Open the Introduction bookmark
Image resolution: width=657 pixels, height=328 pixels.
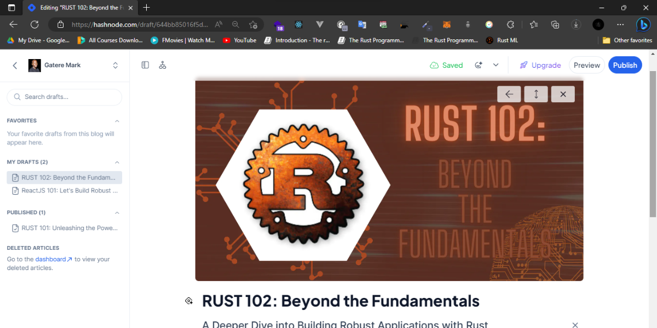point(297,40)
